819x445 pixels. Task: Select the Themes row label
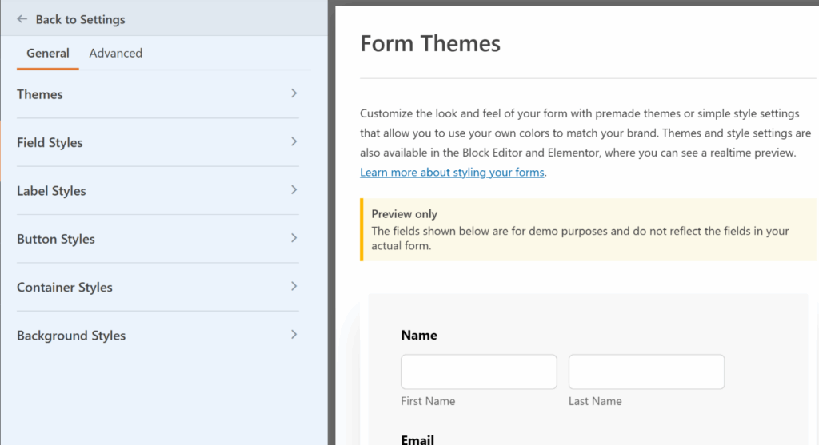(40, 94)
